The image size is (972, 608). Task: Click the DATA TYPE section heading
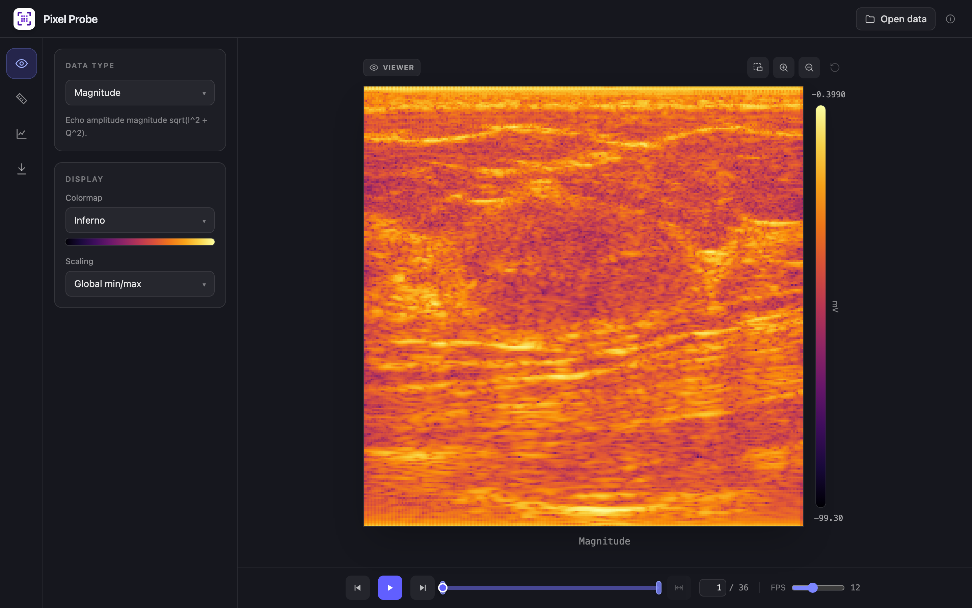pyautogui.click(x=90, y=66)
